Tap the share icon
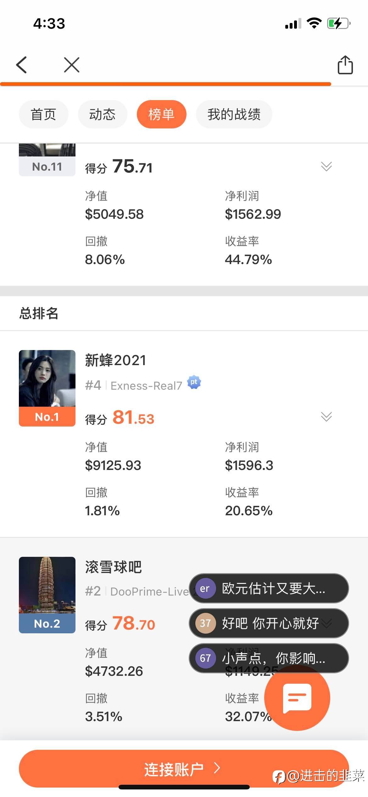This screenshot has width=368, height=797. [345, 65]
